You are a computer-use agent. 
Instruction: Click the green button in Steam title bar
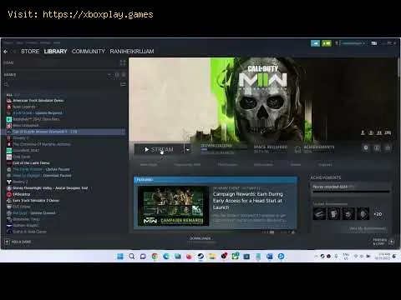(x=327, y=43)
